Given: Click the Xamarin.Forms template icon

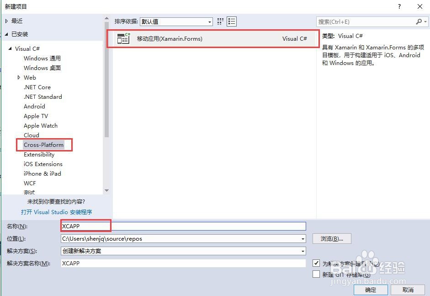Looking at the screenshot, I should pyautogui.click(x=123, y=38).
